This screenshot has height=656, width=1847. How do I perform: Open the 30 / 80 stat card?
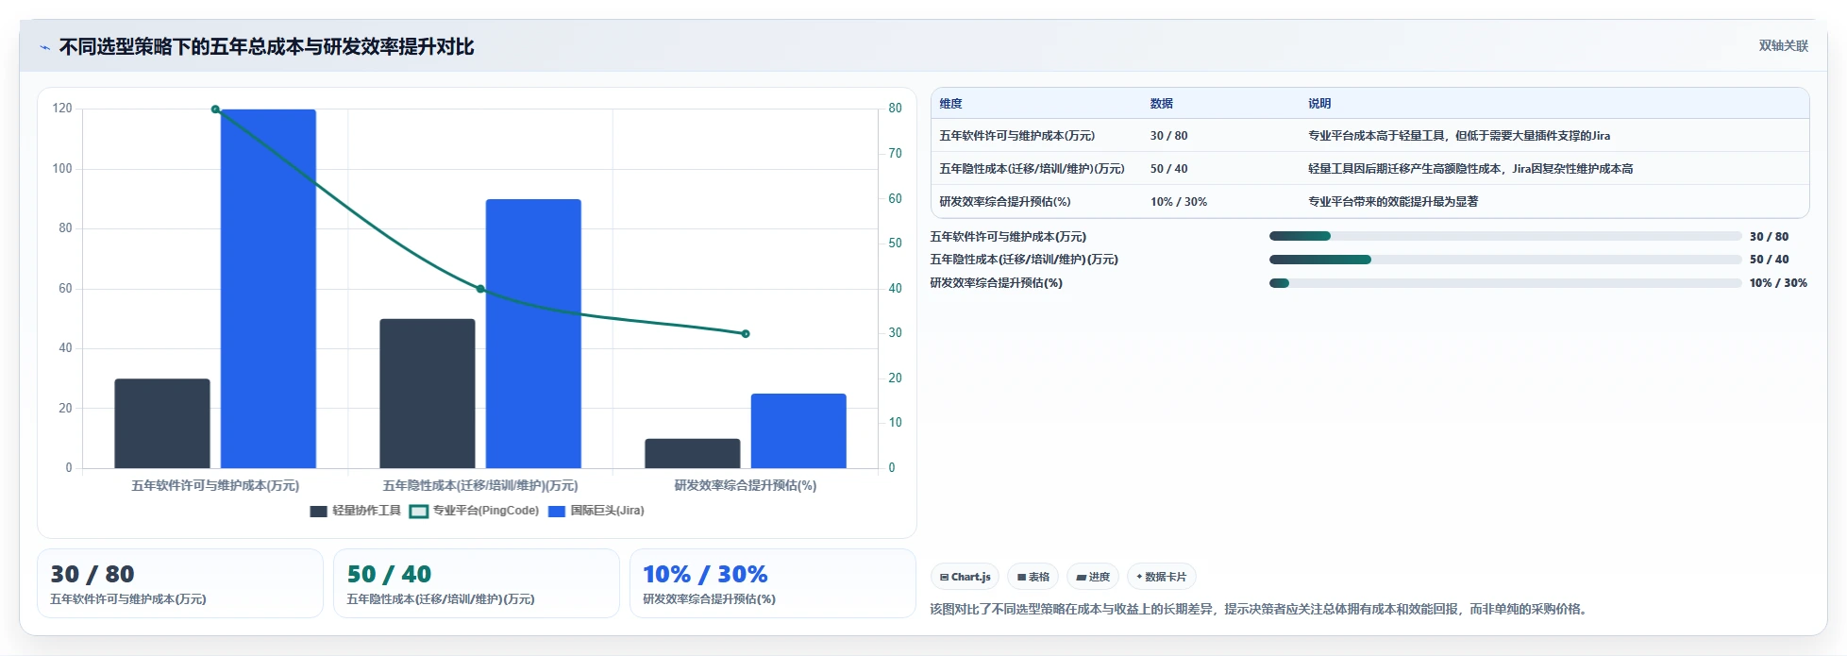click(179, 583)
